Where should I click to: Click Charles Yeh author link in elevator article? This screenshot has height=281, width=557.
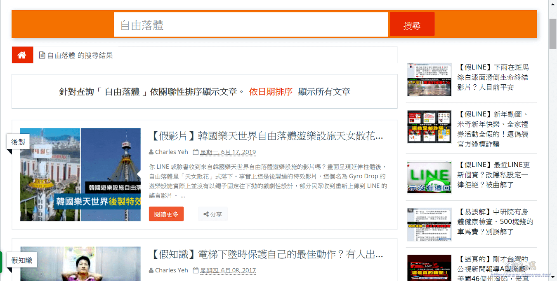[171, 271]
